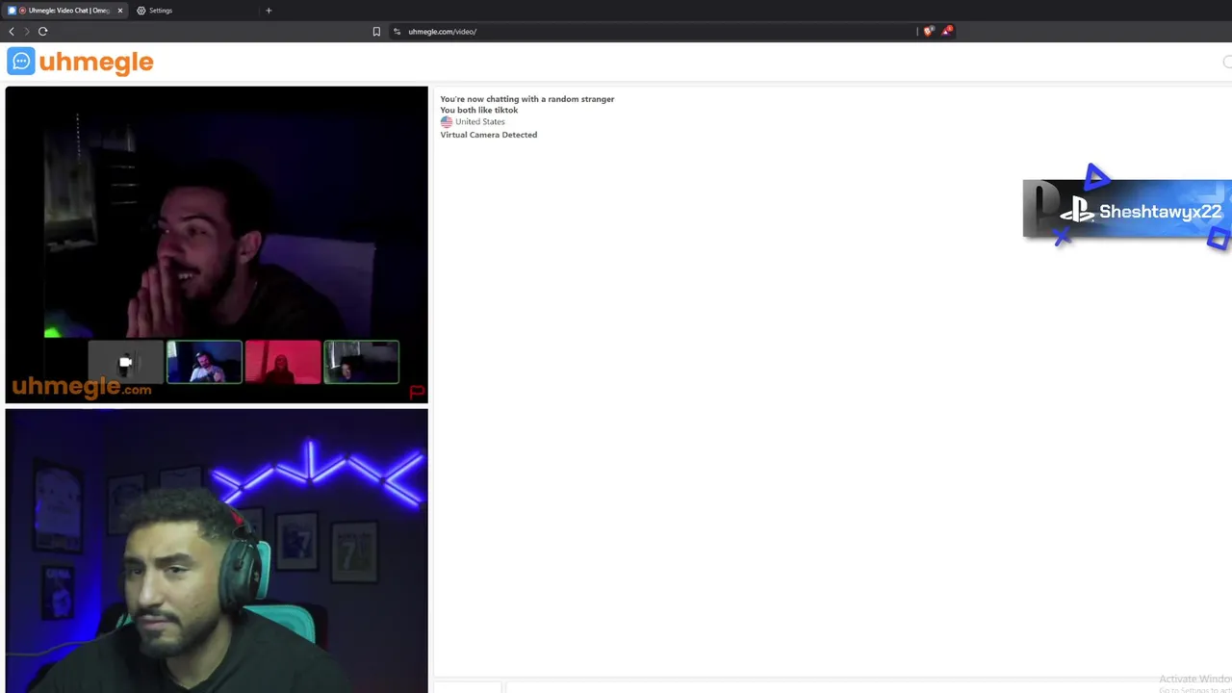Select the gray camera thumbnail in stranger video
Image resolution: width=1232 pixels, height=693 pixels.
(126, 362)
